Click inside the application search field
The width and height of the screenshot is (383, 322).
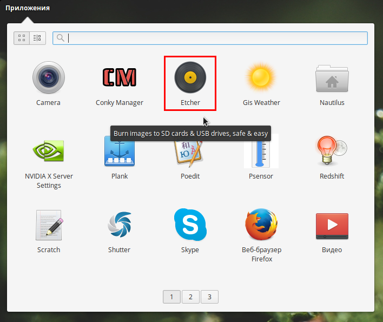(210, 38)
